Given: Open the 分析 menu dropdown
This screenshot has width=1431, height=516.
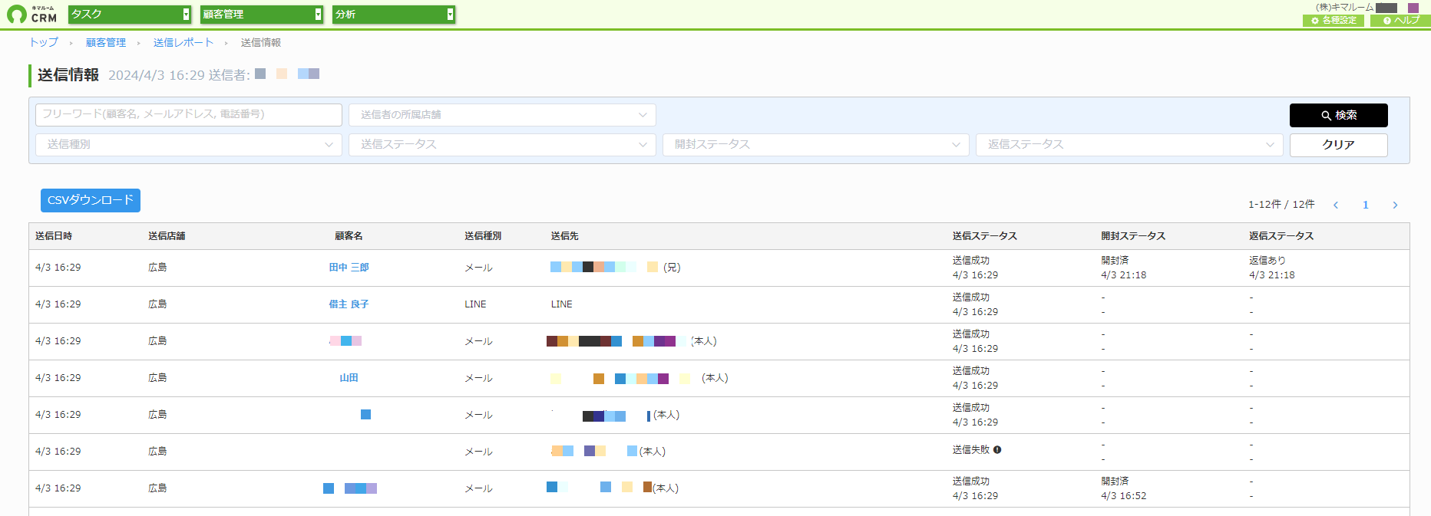Looking at the screenshot, I should click(393, 14).
